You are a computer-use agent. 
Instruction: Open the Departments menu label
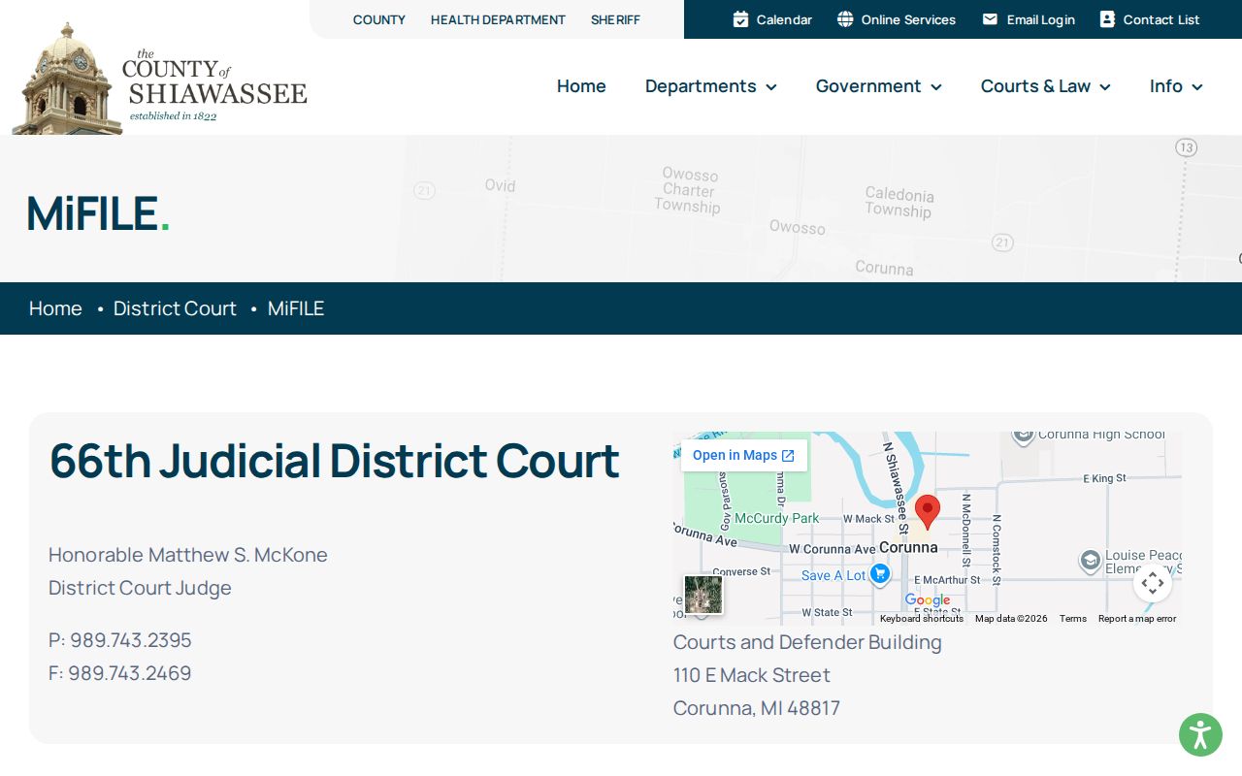pos(701,86)
